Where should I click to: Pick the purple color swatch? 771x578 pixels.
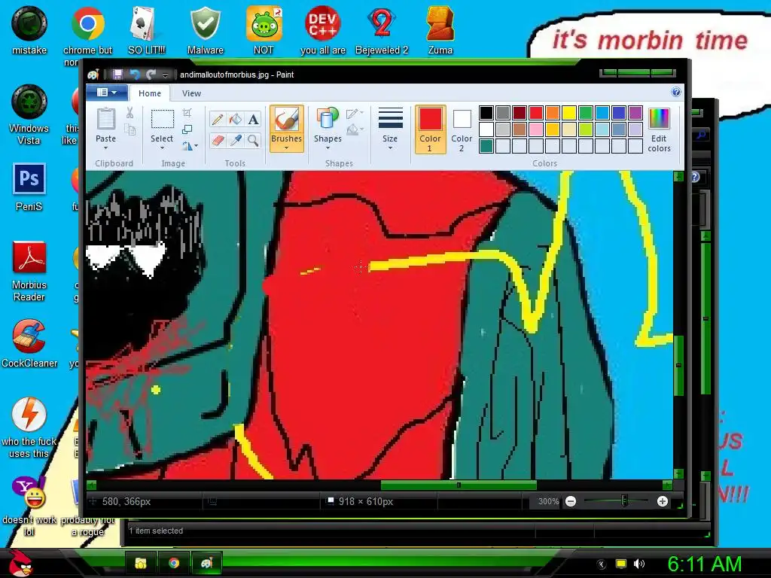[x=635, y=113]
